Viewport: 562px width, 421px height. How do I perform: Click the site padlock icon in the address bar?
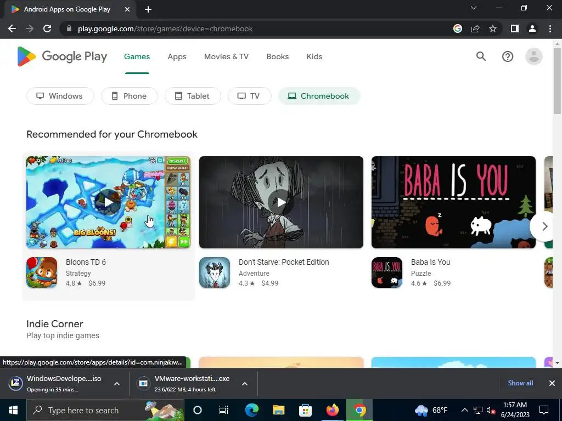(x=69, y=29)
